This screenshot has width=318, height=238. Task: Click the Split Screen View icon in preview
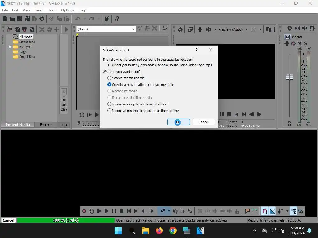(x=208, y=29)
